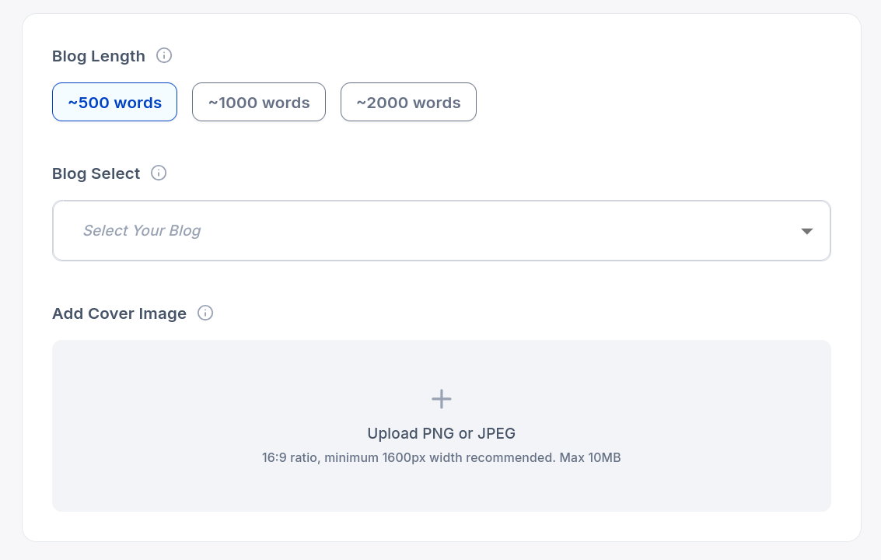This screenshot has width=881, height=560.
Task: Show info for Add Cover Image
Action: (x=205, y=313)
